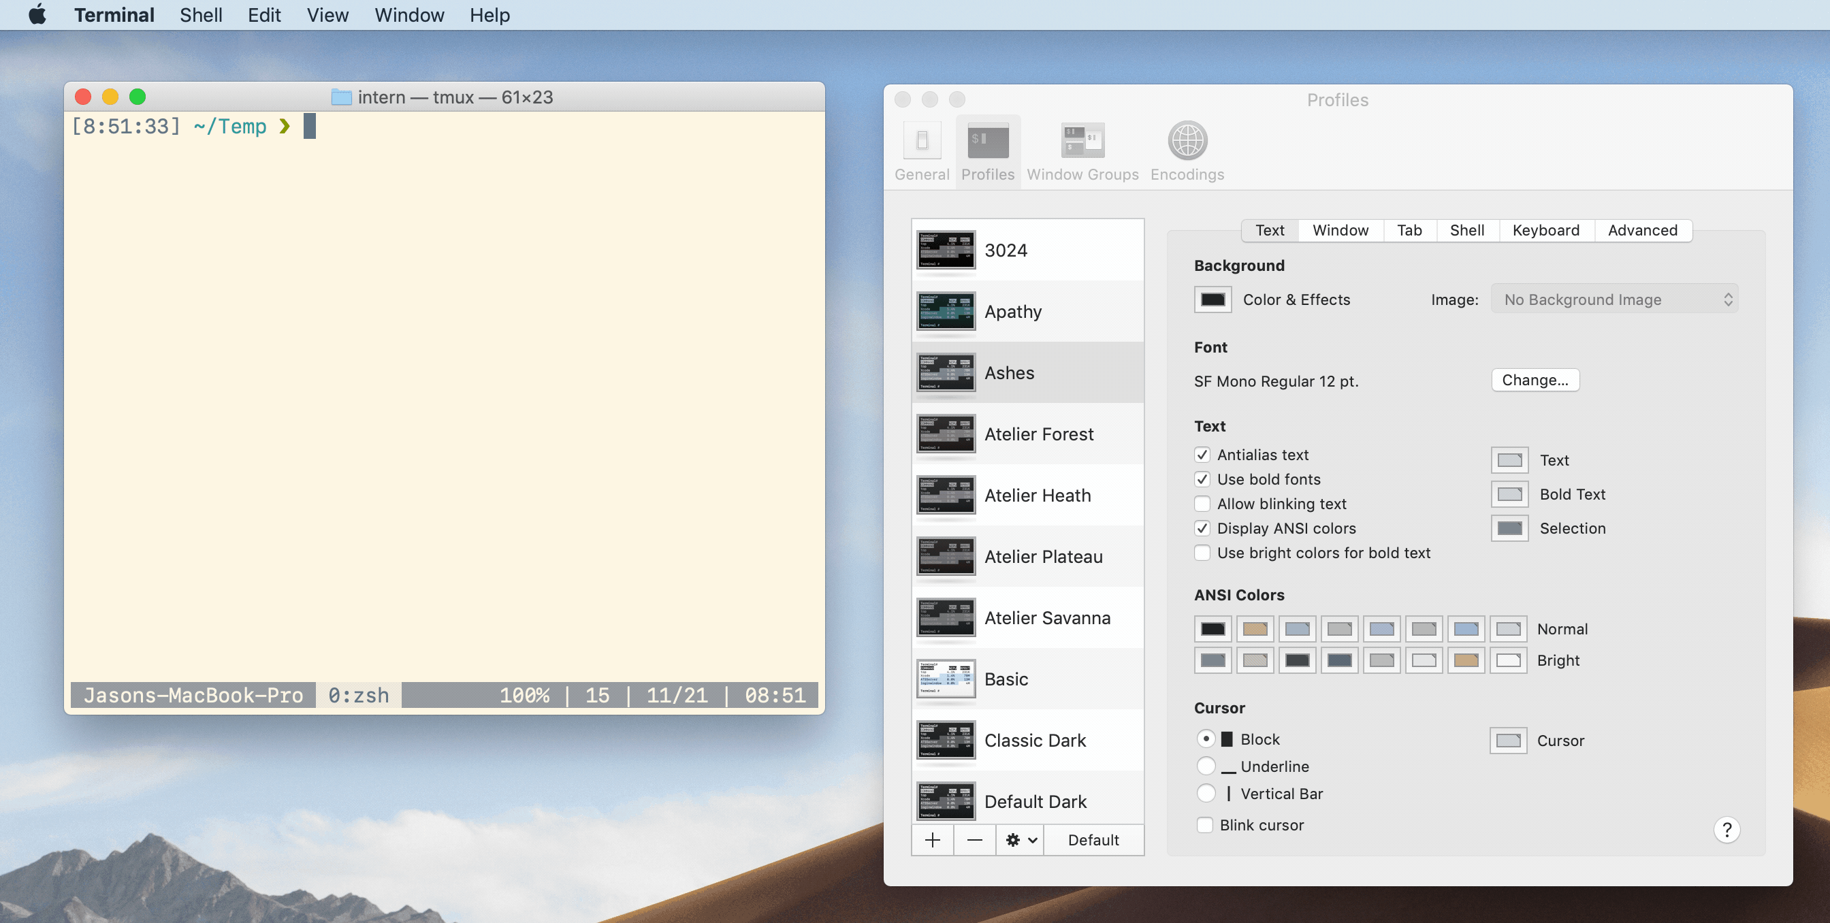Open the help question mark button

tap(1727, 829)
